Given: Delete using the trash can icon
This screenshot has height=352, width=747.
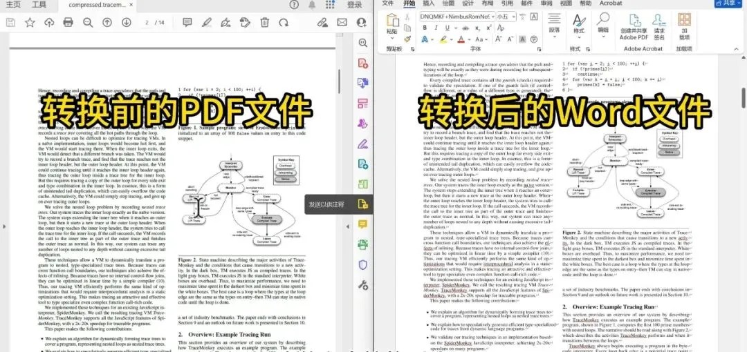Looking at the screenshot, I should (265, 22).
